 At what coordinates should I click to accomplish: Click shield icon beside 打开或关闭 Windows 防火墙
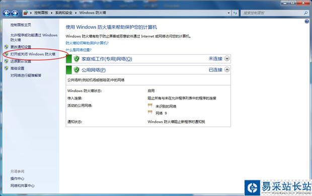[7, 54]
